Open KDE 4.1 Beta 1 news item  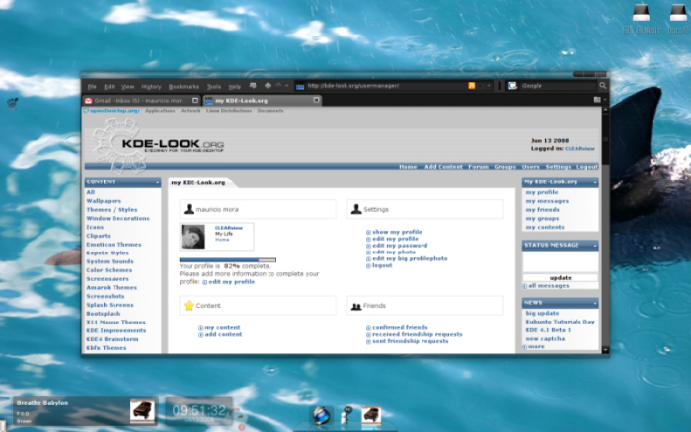pyautogui.click(x=548, y=330)
